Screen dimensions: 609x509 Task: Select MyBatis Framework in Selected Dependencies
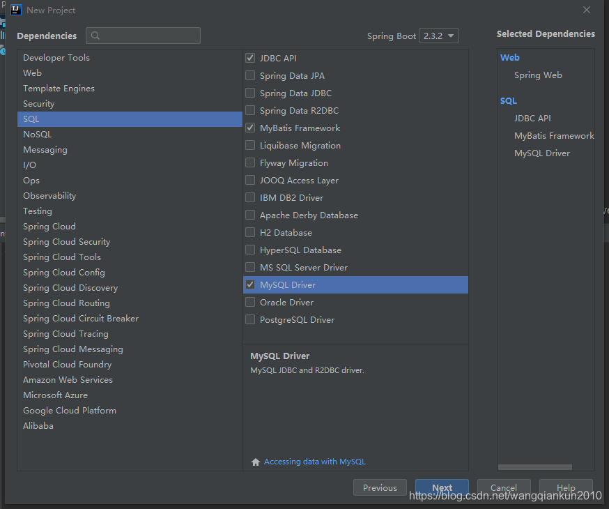554,135
